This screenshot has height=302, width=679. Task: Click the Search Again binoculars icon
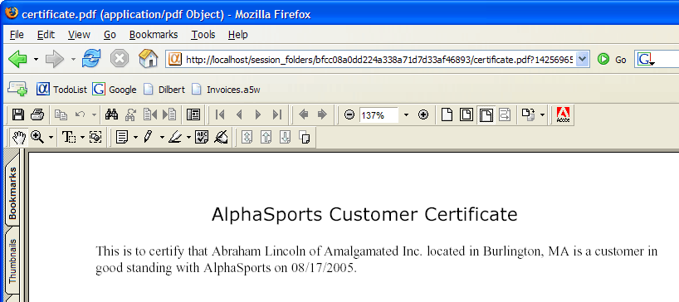pyautogui.click(x=130, y=114)
